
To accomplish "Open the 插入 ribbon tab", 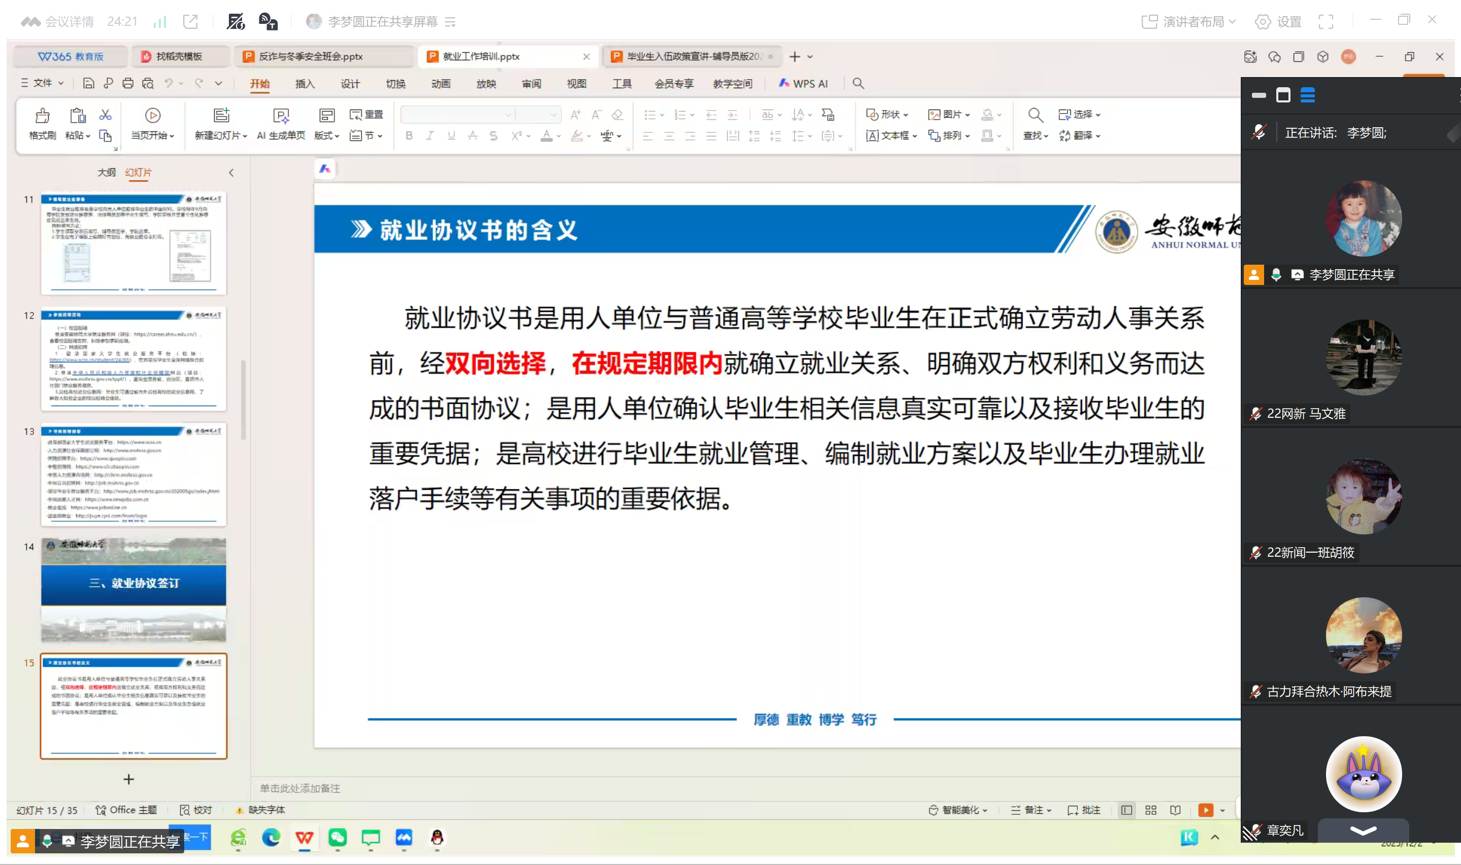I will coord(304,84).
